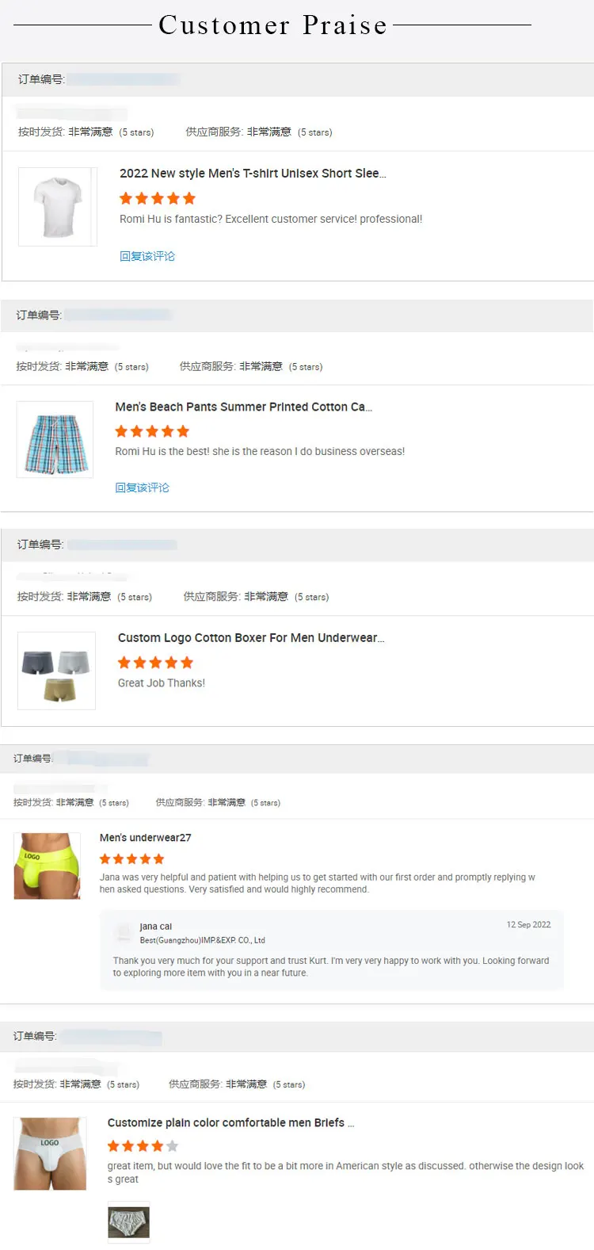This screenshot has height=1250, width=594.
Task: Open Custom Logo Cotton Boxer For Men title
Action: (251, 637)
